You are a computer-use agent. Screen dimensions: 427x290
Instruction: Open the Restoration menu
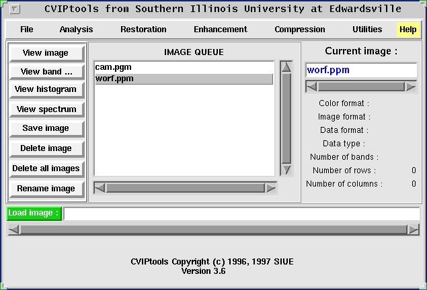point(143,30)
